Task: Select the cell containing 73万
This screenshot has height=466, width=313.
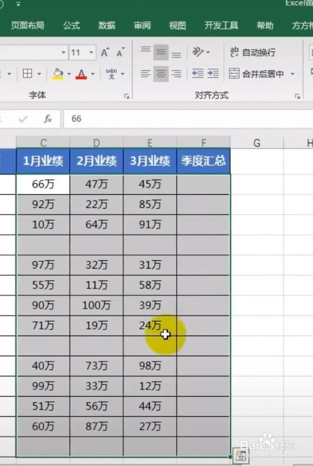Action: 96,366
